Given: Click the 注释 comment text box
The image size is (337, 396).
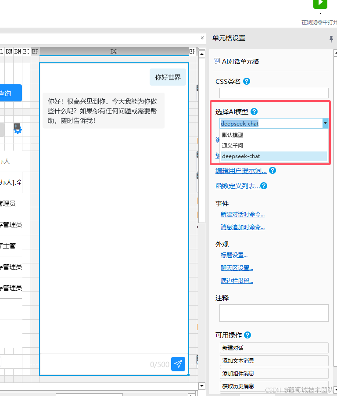Looking at the screenshot, I should coord(274,313).
